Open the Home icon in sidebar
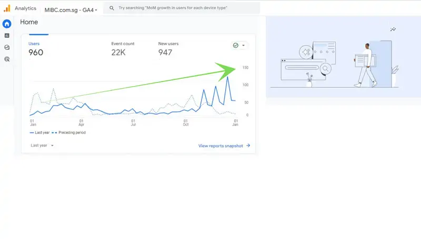Viewport: 421px width, 239px height. point(7,24)
